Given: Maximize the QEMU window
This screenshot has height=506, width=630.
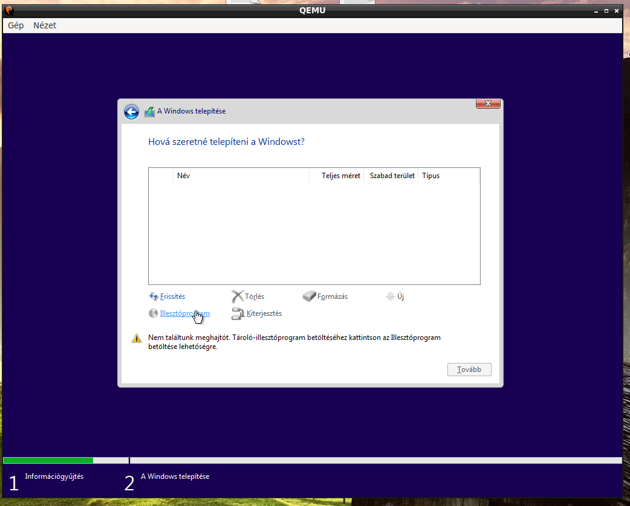Looking at the screenshot, I should [x=606, y=11].
